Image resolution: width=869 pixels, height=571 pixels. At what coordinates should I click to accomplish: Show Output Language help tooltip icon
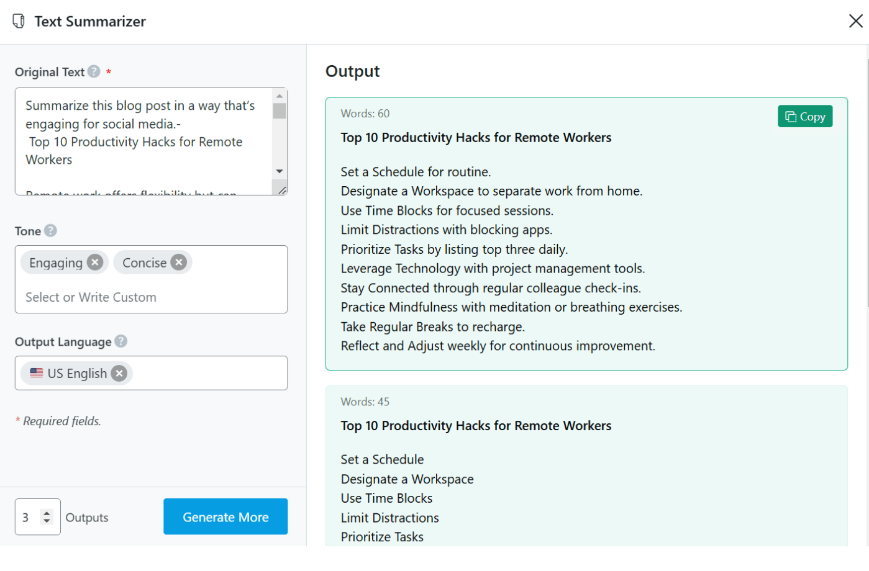121,341
